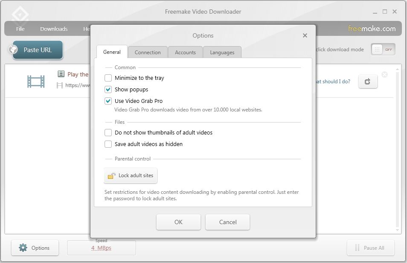Click the 'Options' dialog title text
The image size is (407, 263).
coord(203,35)
